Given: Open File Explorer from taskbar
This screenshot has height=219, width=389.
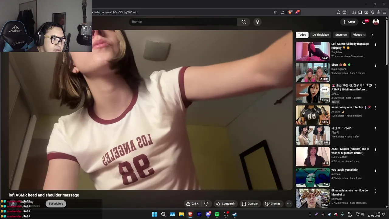Looking at the screenshot, I should [181, 214].
